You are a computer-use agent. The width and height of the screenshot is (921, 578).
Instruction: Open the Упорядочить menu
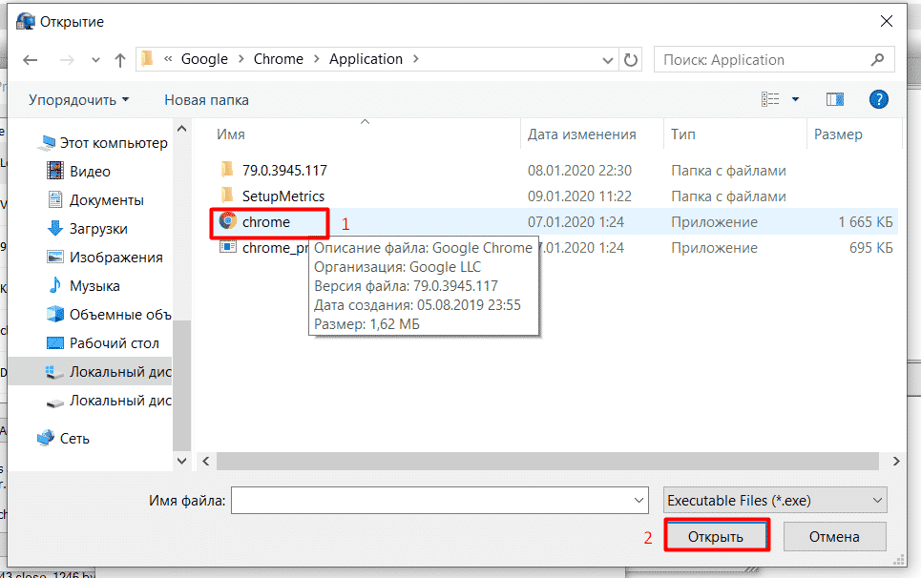(78, 99)
